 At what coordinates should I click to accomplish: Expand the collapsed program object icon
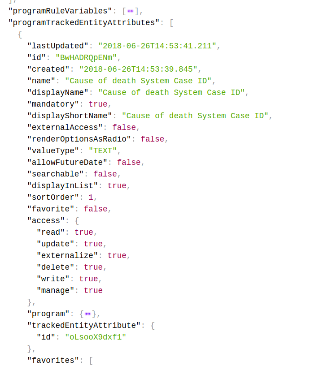[x=88, y=314]
